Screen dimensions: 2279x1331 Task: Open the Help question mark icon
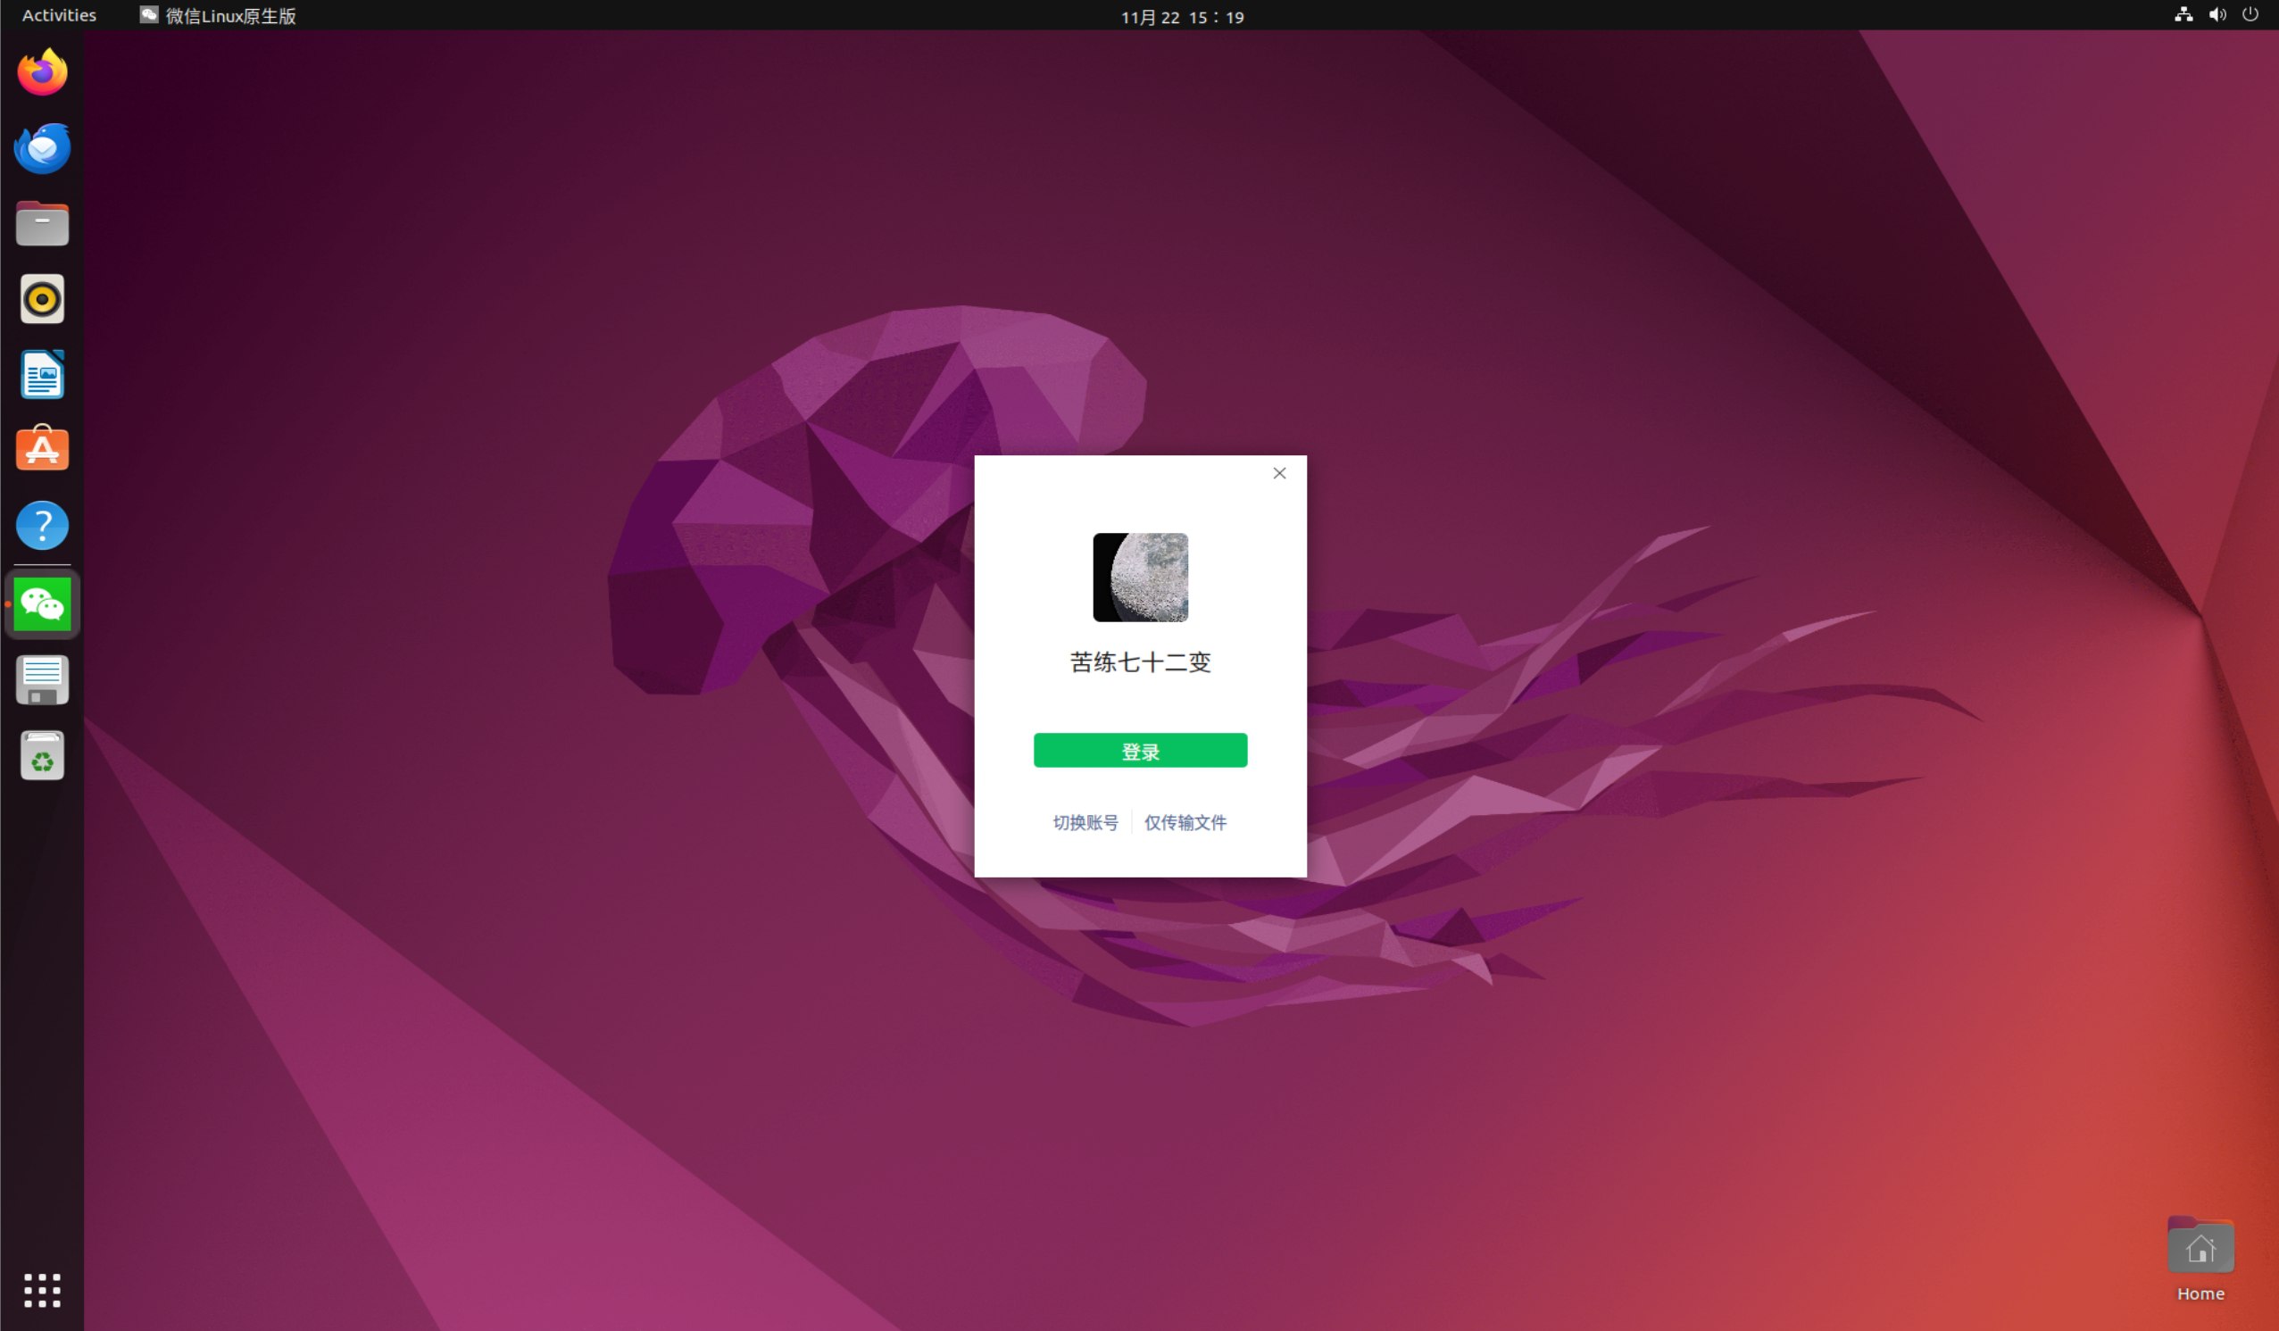tap(42, 525)
